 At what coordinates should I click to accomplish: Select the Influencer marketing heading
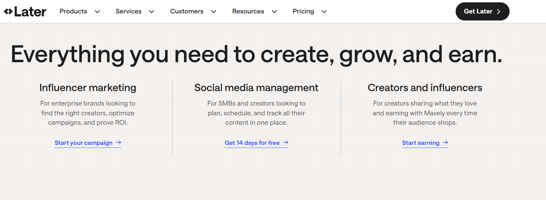(88, 88)
